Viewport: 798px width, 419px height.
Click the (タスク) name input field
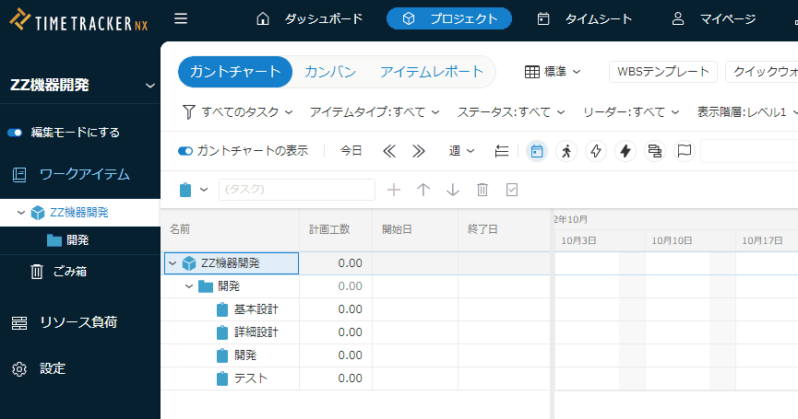(296, 190)
